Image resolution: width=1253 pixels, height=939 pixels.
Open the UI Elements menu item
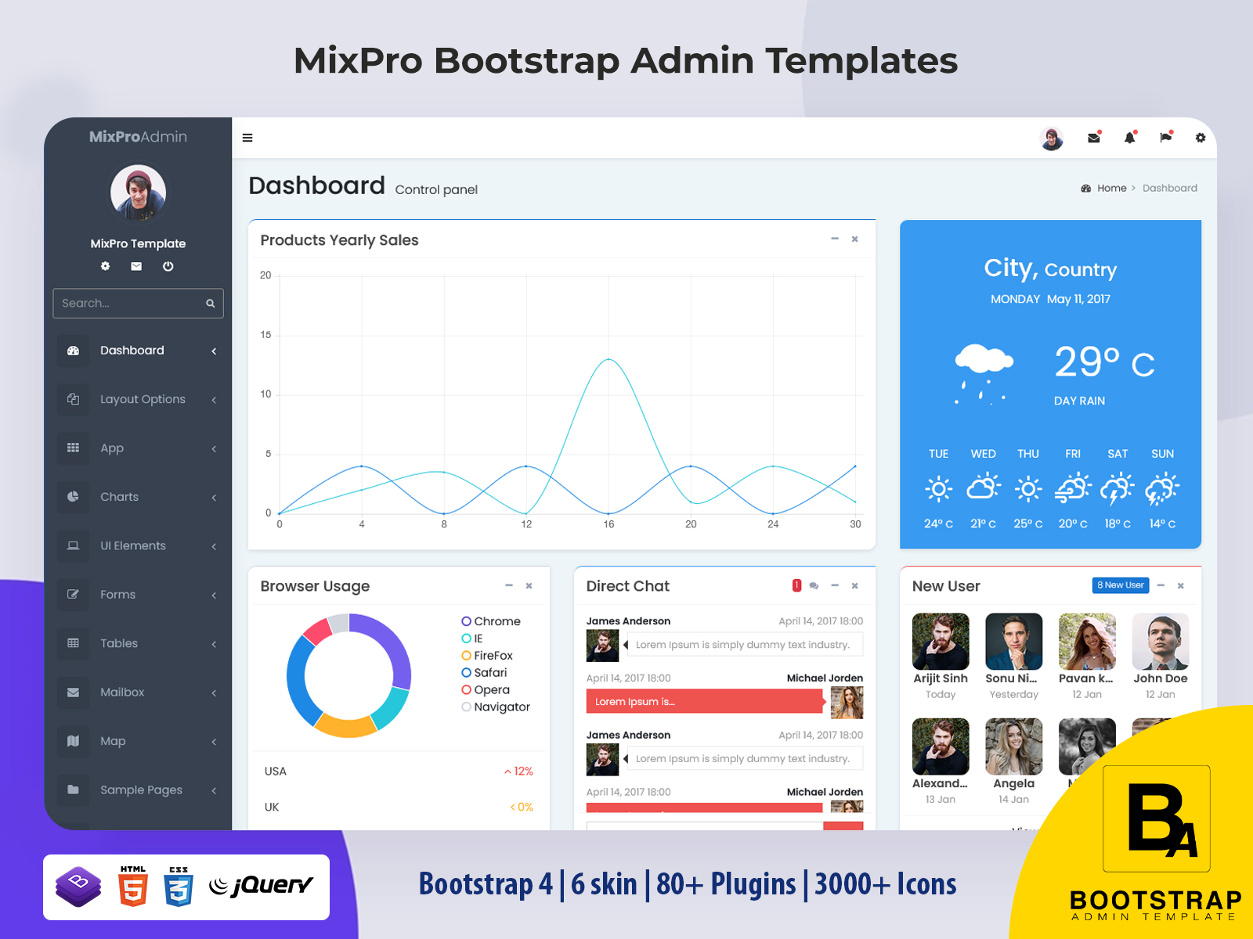pos(138,546)
